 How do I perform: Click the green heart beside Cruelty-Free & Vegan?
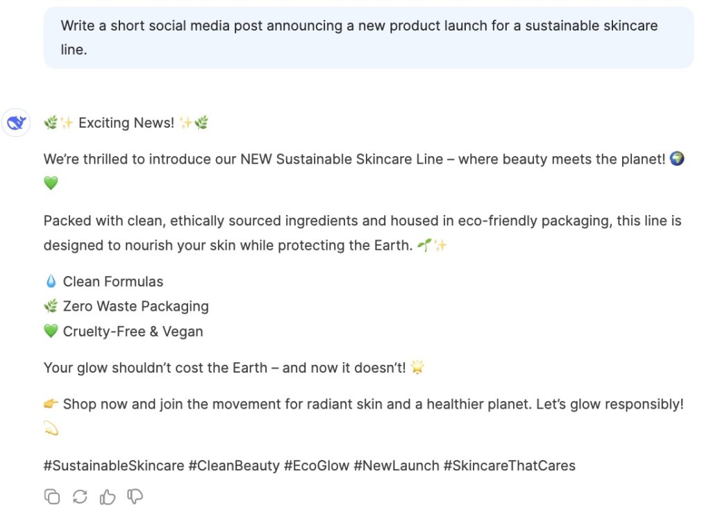(x=51, y=332)
